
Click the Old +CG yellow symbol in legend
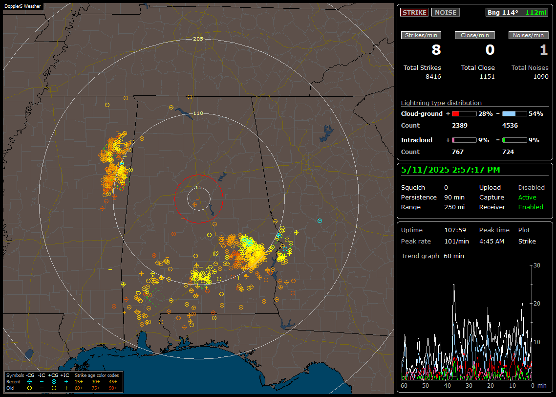coord(54,388)
